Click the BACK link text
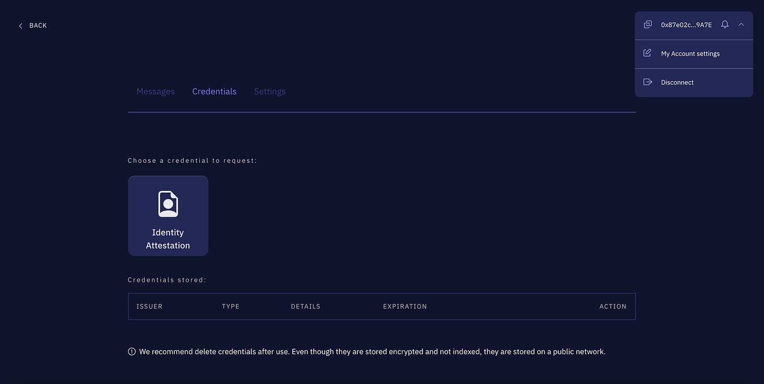The image size is (764, 384). [38, 26]
